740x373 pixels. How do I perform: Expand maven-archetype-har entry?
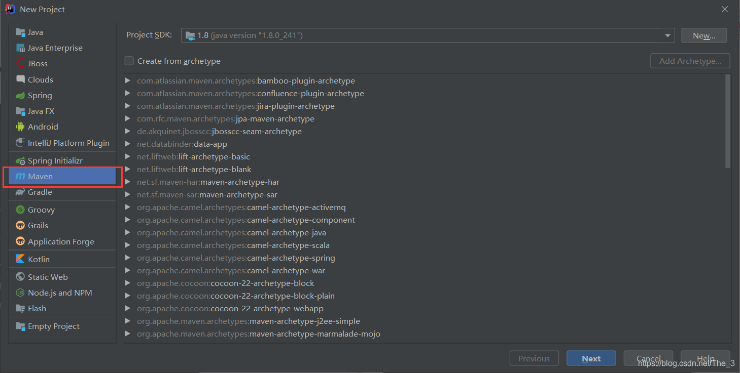pos(128,182)
